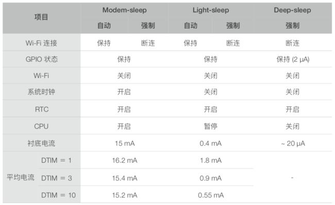This screenshot has width=335, height=205.
Task: Click the 0.55 mA cell
Action: pos(211,195)
